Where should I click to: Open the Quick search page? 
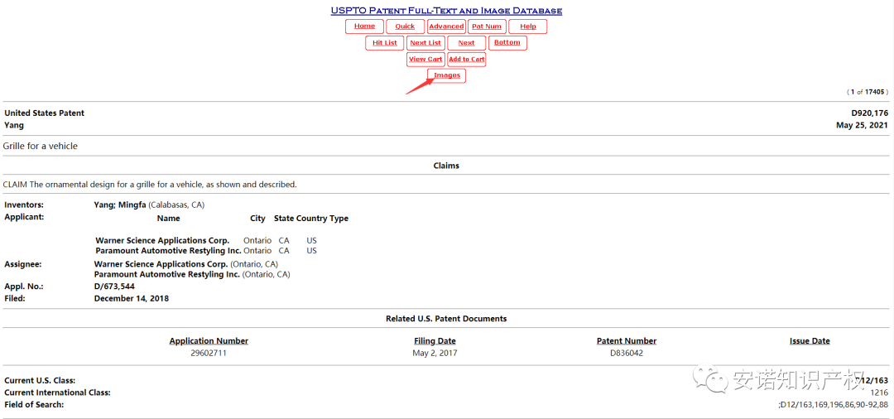pos(405,26)
